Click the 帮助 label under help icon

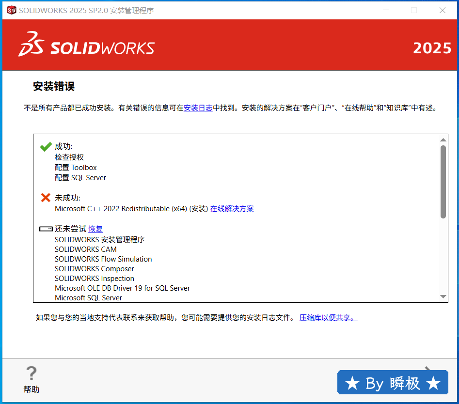[32, 389]
